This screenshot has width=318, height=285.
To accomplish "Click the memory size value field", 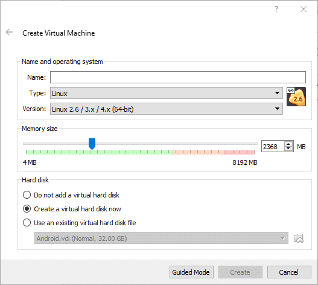I will click(x=273, y=146).
